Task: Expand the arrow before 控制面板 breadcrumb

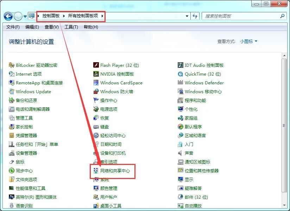Action: pyautogui.click(x=38, y=16)
